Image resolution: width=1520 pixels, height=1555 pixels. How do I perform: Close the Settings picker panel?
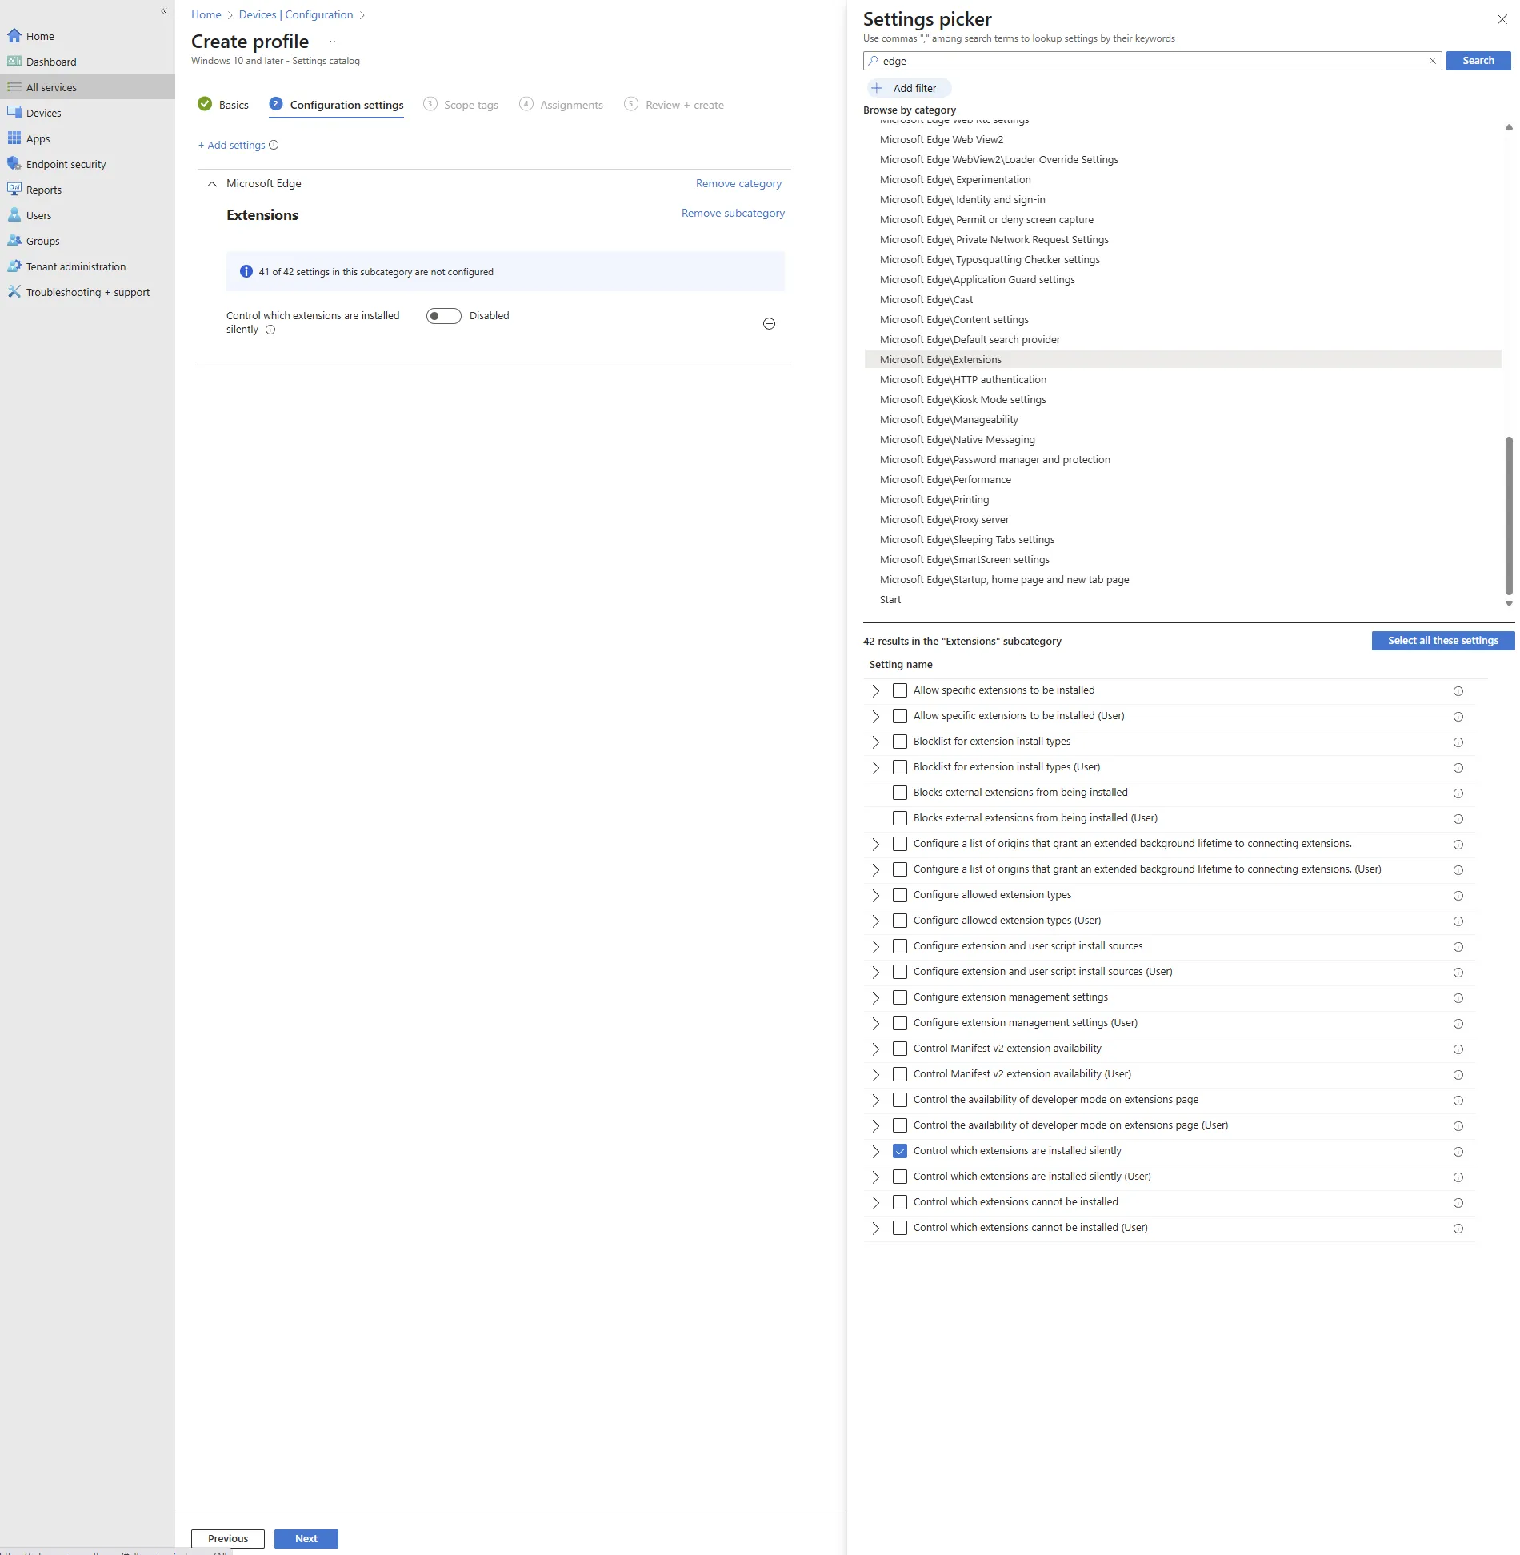[x=1502, y=19]
